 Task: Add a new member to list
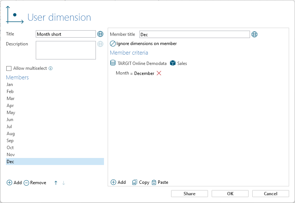click(14, 183)
